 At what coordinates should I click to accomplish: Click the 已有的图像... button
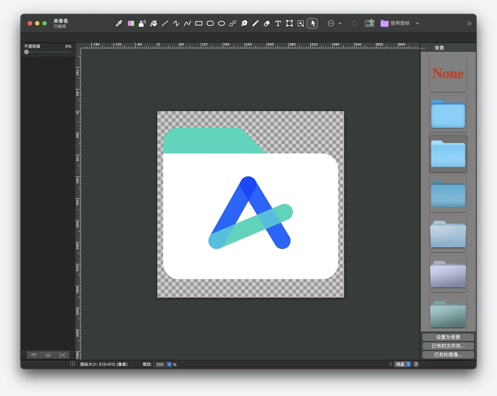coord(448,354)
